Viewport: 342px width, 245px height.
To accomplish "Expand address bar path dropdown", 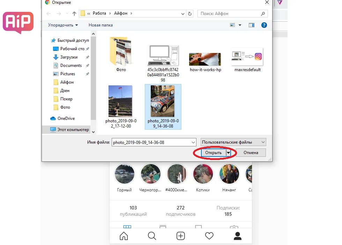I will [x=183, y=14].
